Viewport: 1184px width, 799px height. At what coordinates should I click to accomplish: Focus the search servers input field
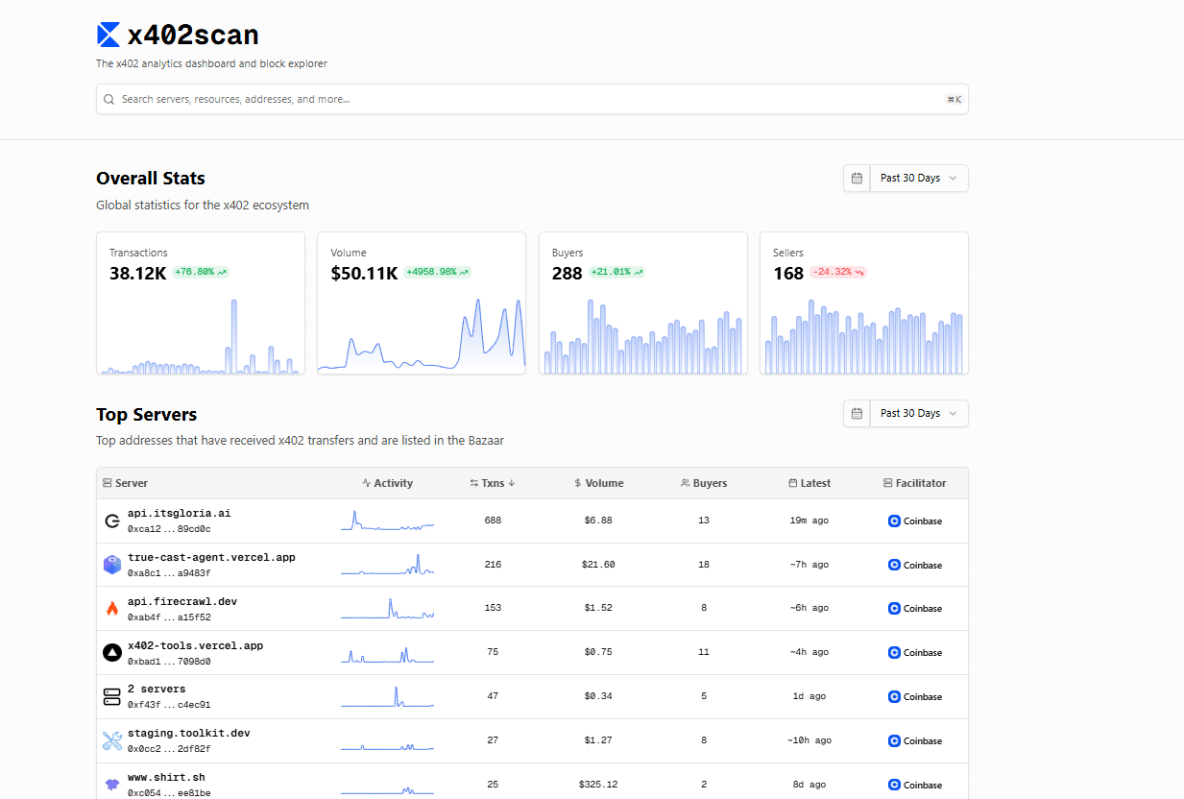point(528,99)
